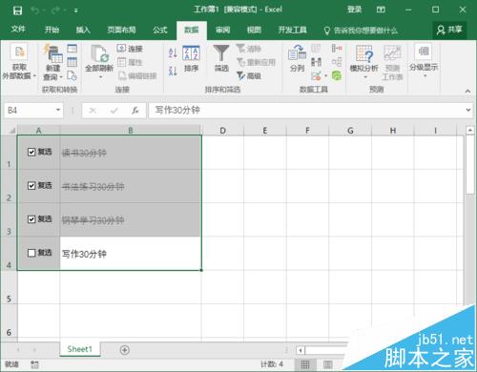The image size is (477, 372).
Task: Click the 共享 share button
Action: point(449,30)
